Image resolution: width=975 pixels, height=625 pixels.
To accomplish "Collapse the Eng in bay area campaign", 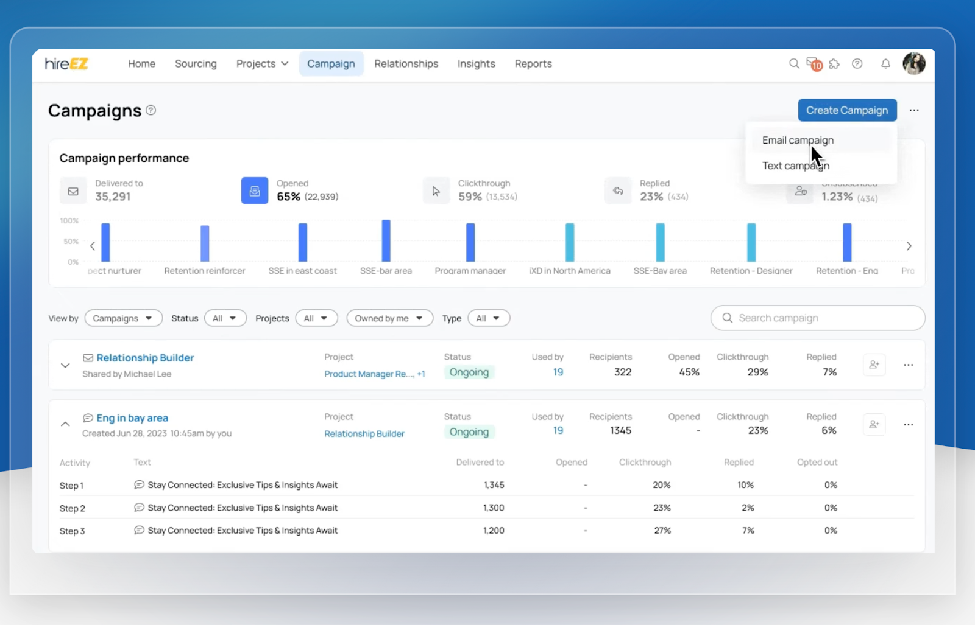I will (65, 424).
